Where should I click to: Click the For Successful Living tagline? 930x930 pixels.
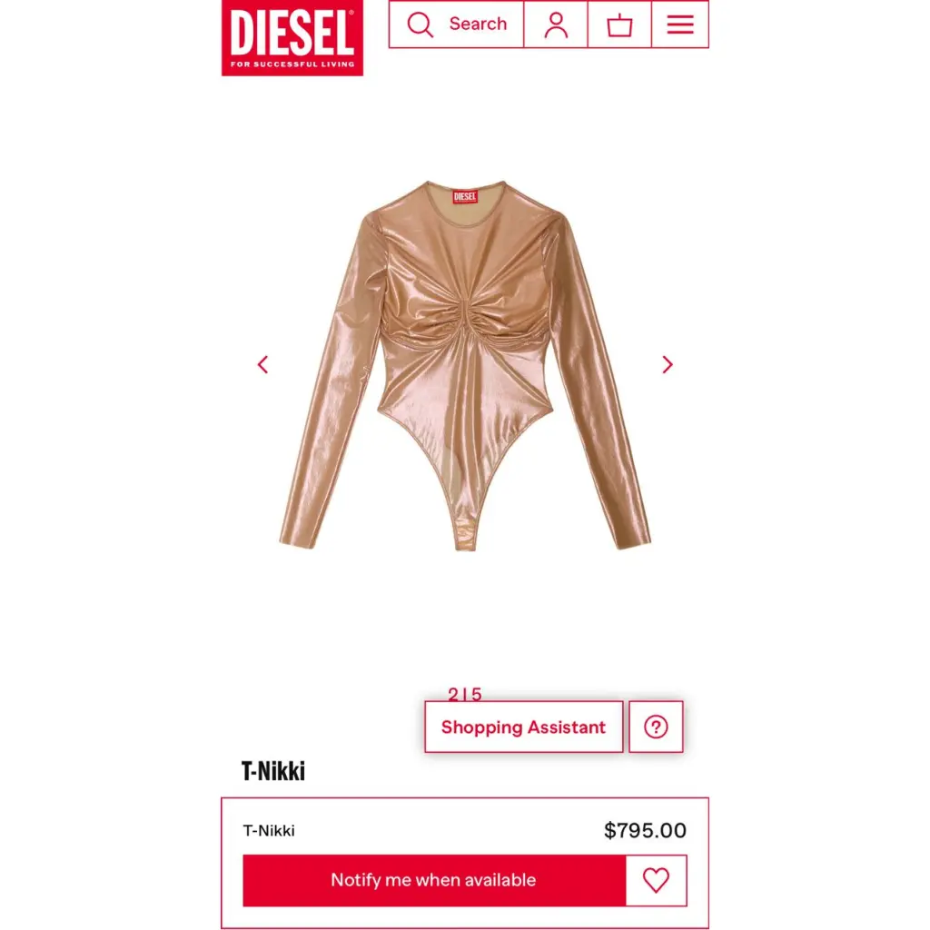[x=292, y=64]
